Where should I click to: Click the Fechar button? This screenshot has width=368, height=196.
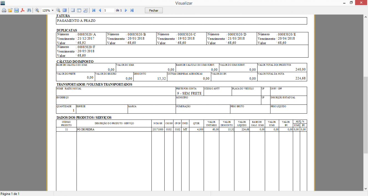(x=154, y=10)
